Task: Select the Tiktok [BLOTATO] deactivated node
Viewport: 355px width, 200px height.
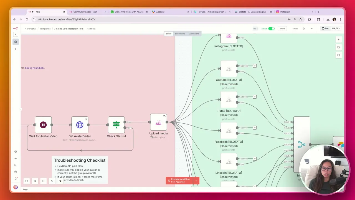Action: pos(229,99)
